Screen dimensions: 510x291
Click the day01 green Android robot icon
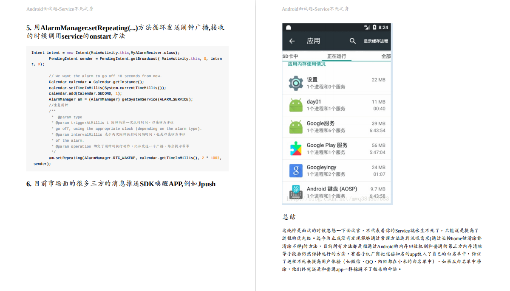click(x=296, y=105)
